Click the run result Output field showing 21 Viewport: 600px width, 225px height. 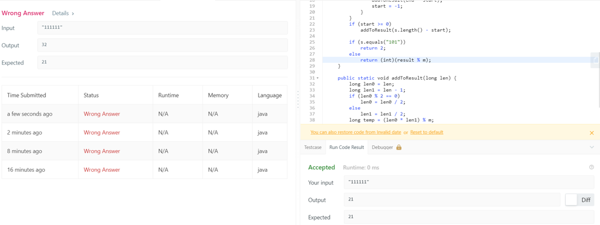(452, 200)
